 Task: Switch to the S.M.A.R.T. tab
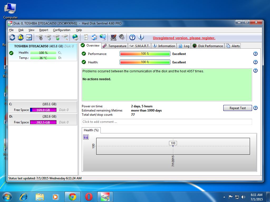tap(139, 46)
